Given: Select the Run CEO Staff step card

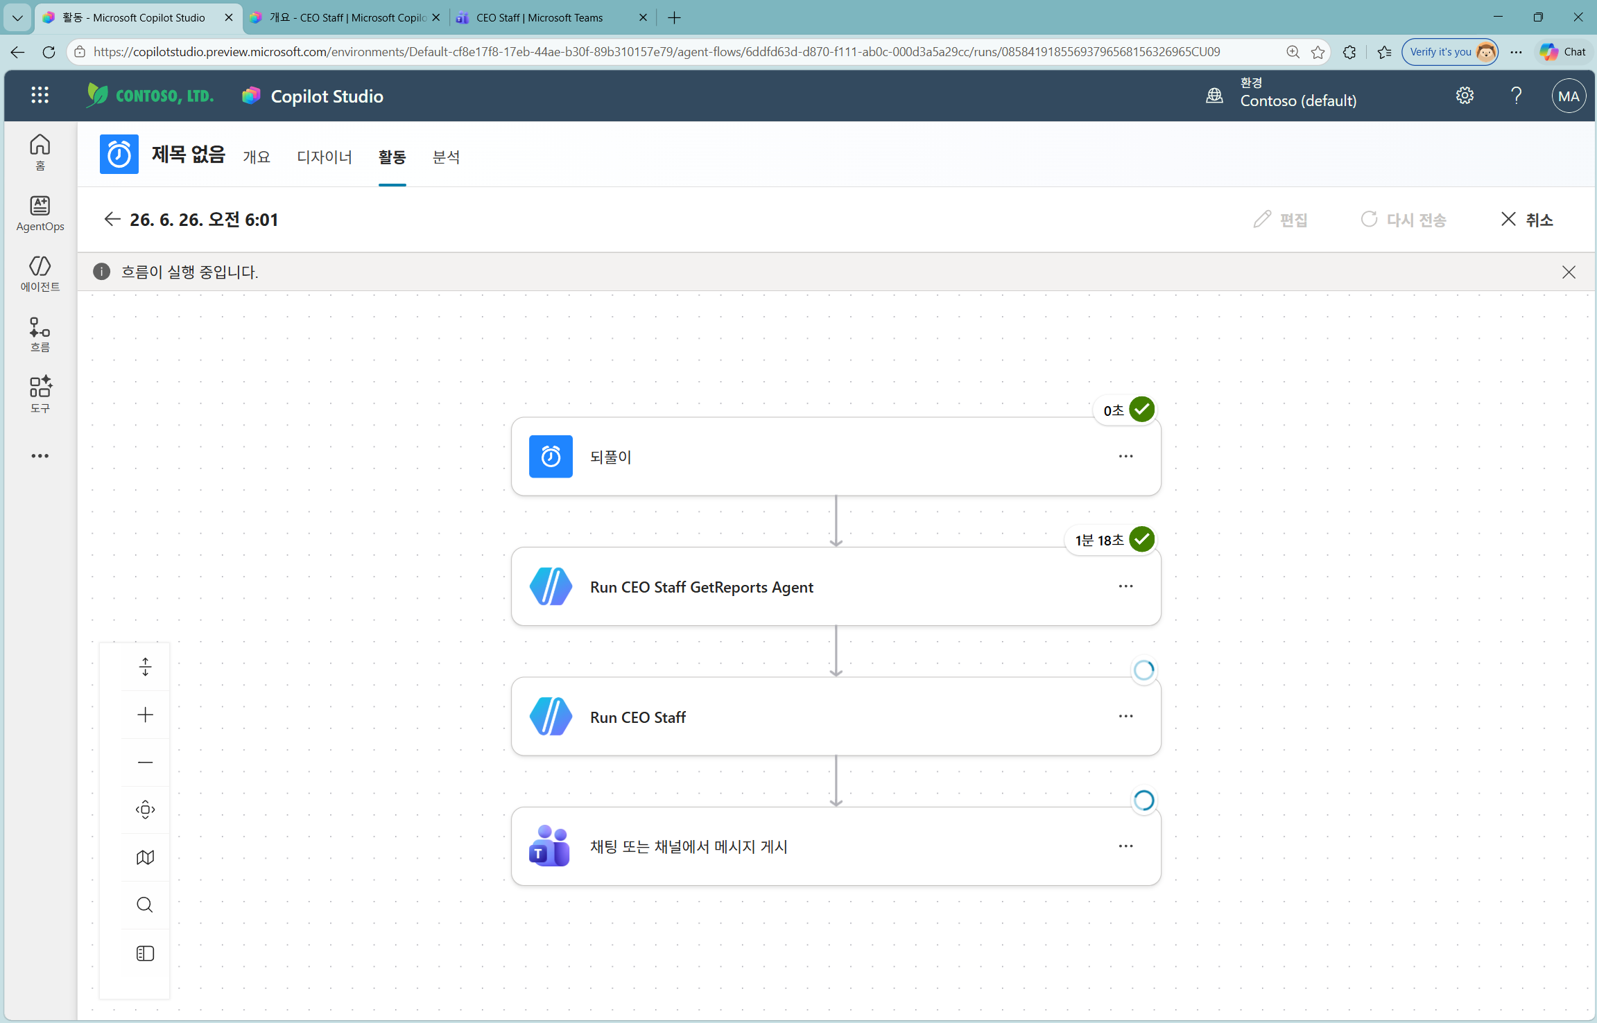Looking at the screenshot, I should (x=836, y=717).
